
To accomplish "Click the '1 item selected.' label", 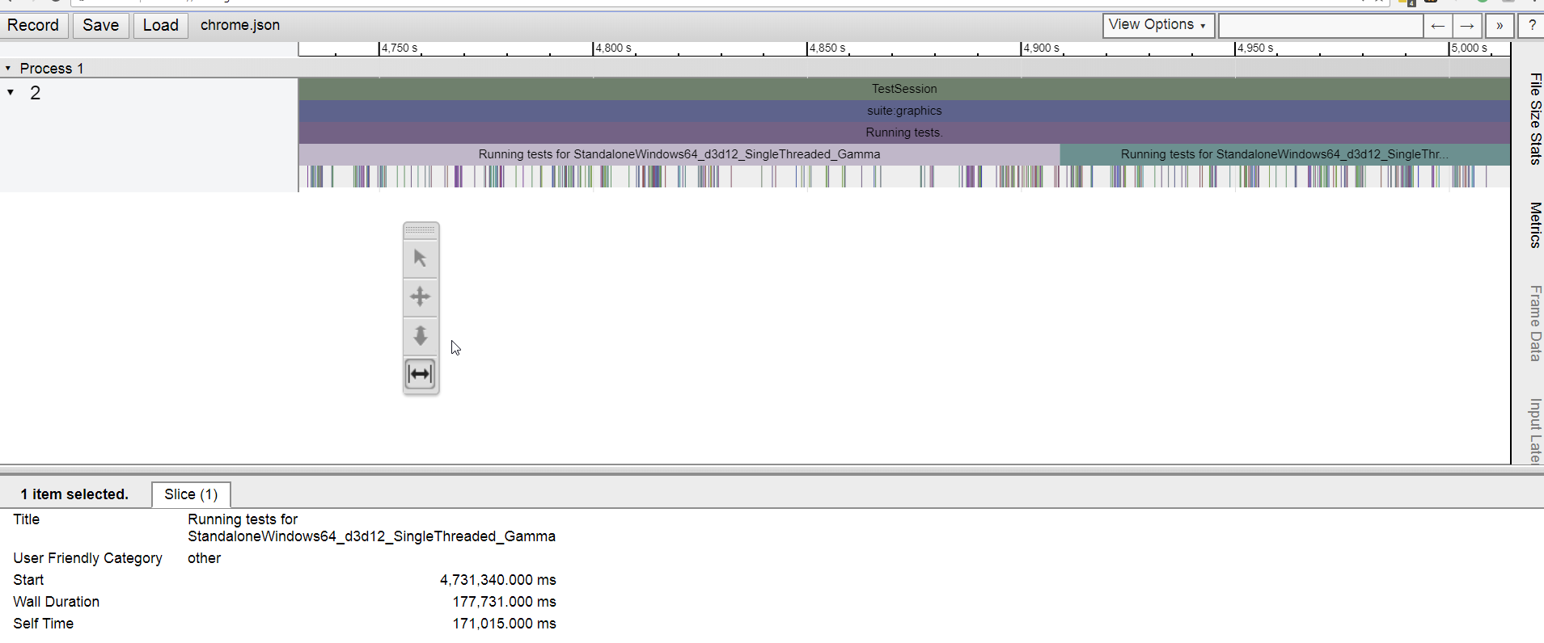I will click(x=74, y=494).
